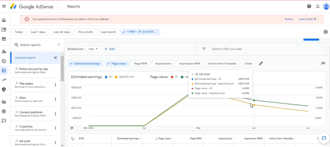Click the filter icon beside search filter
The width and height of the screenshot is (330, 147).
[x=204, y=49]
